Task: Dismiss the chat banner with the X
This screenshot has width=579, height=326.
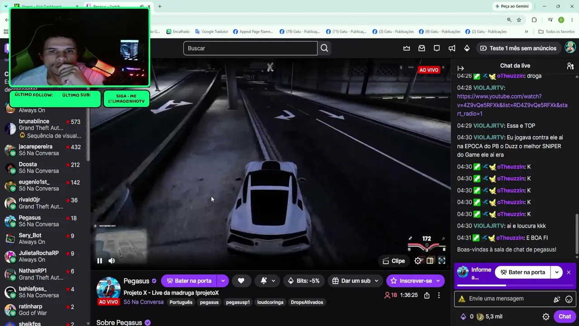Action: pos(569,272)
